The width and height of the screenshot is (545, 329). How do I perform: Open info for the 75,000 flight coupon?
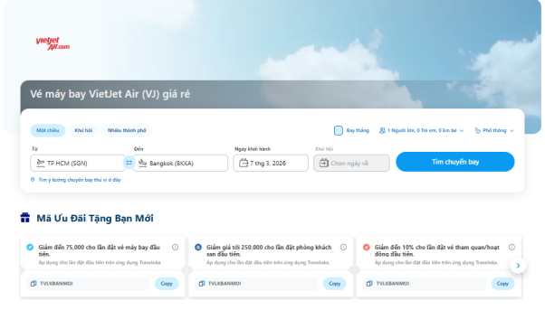point(176,247)
